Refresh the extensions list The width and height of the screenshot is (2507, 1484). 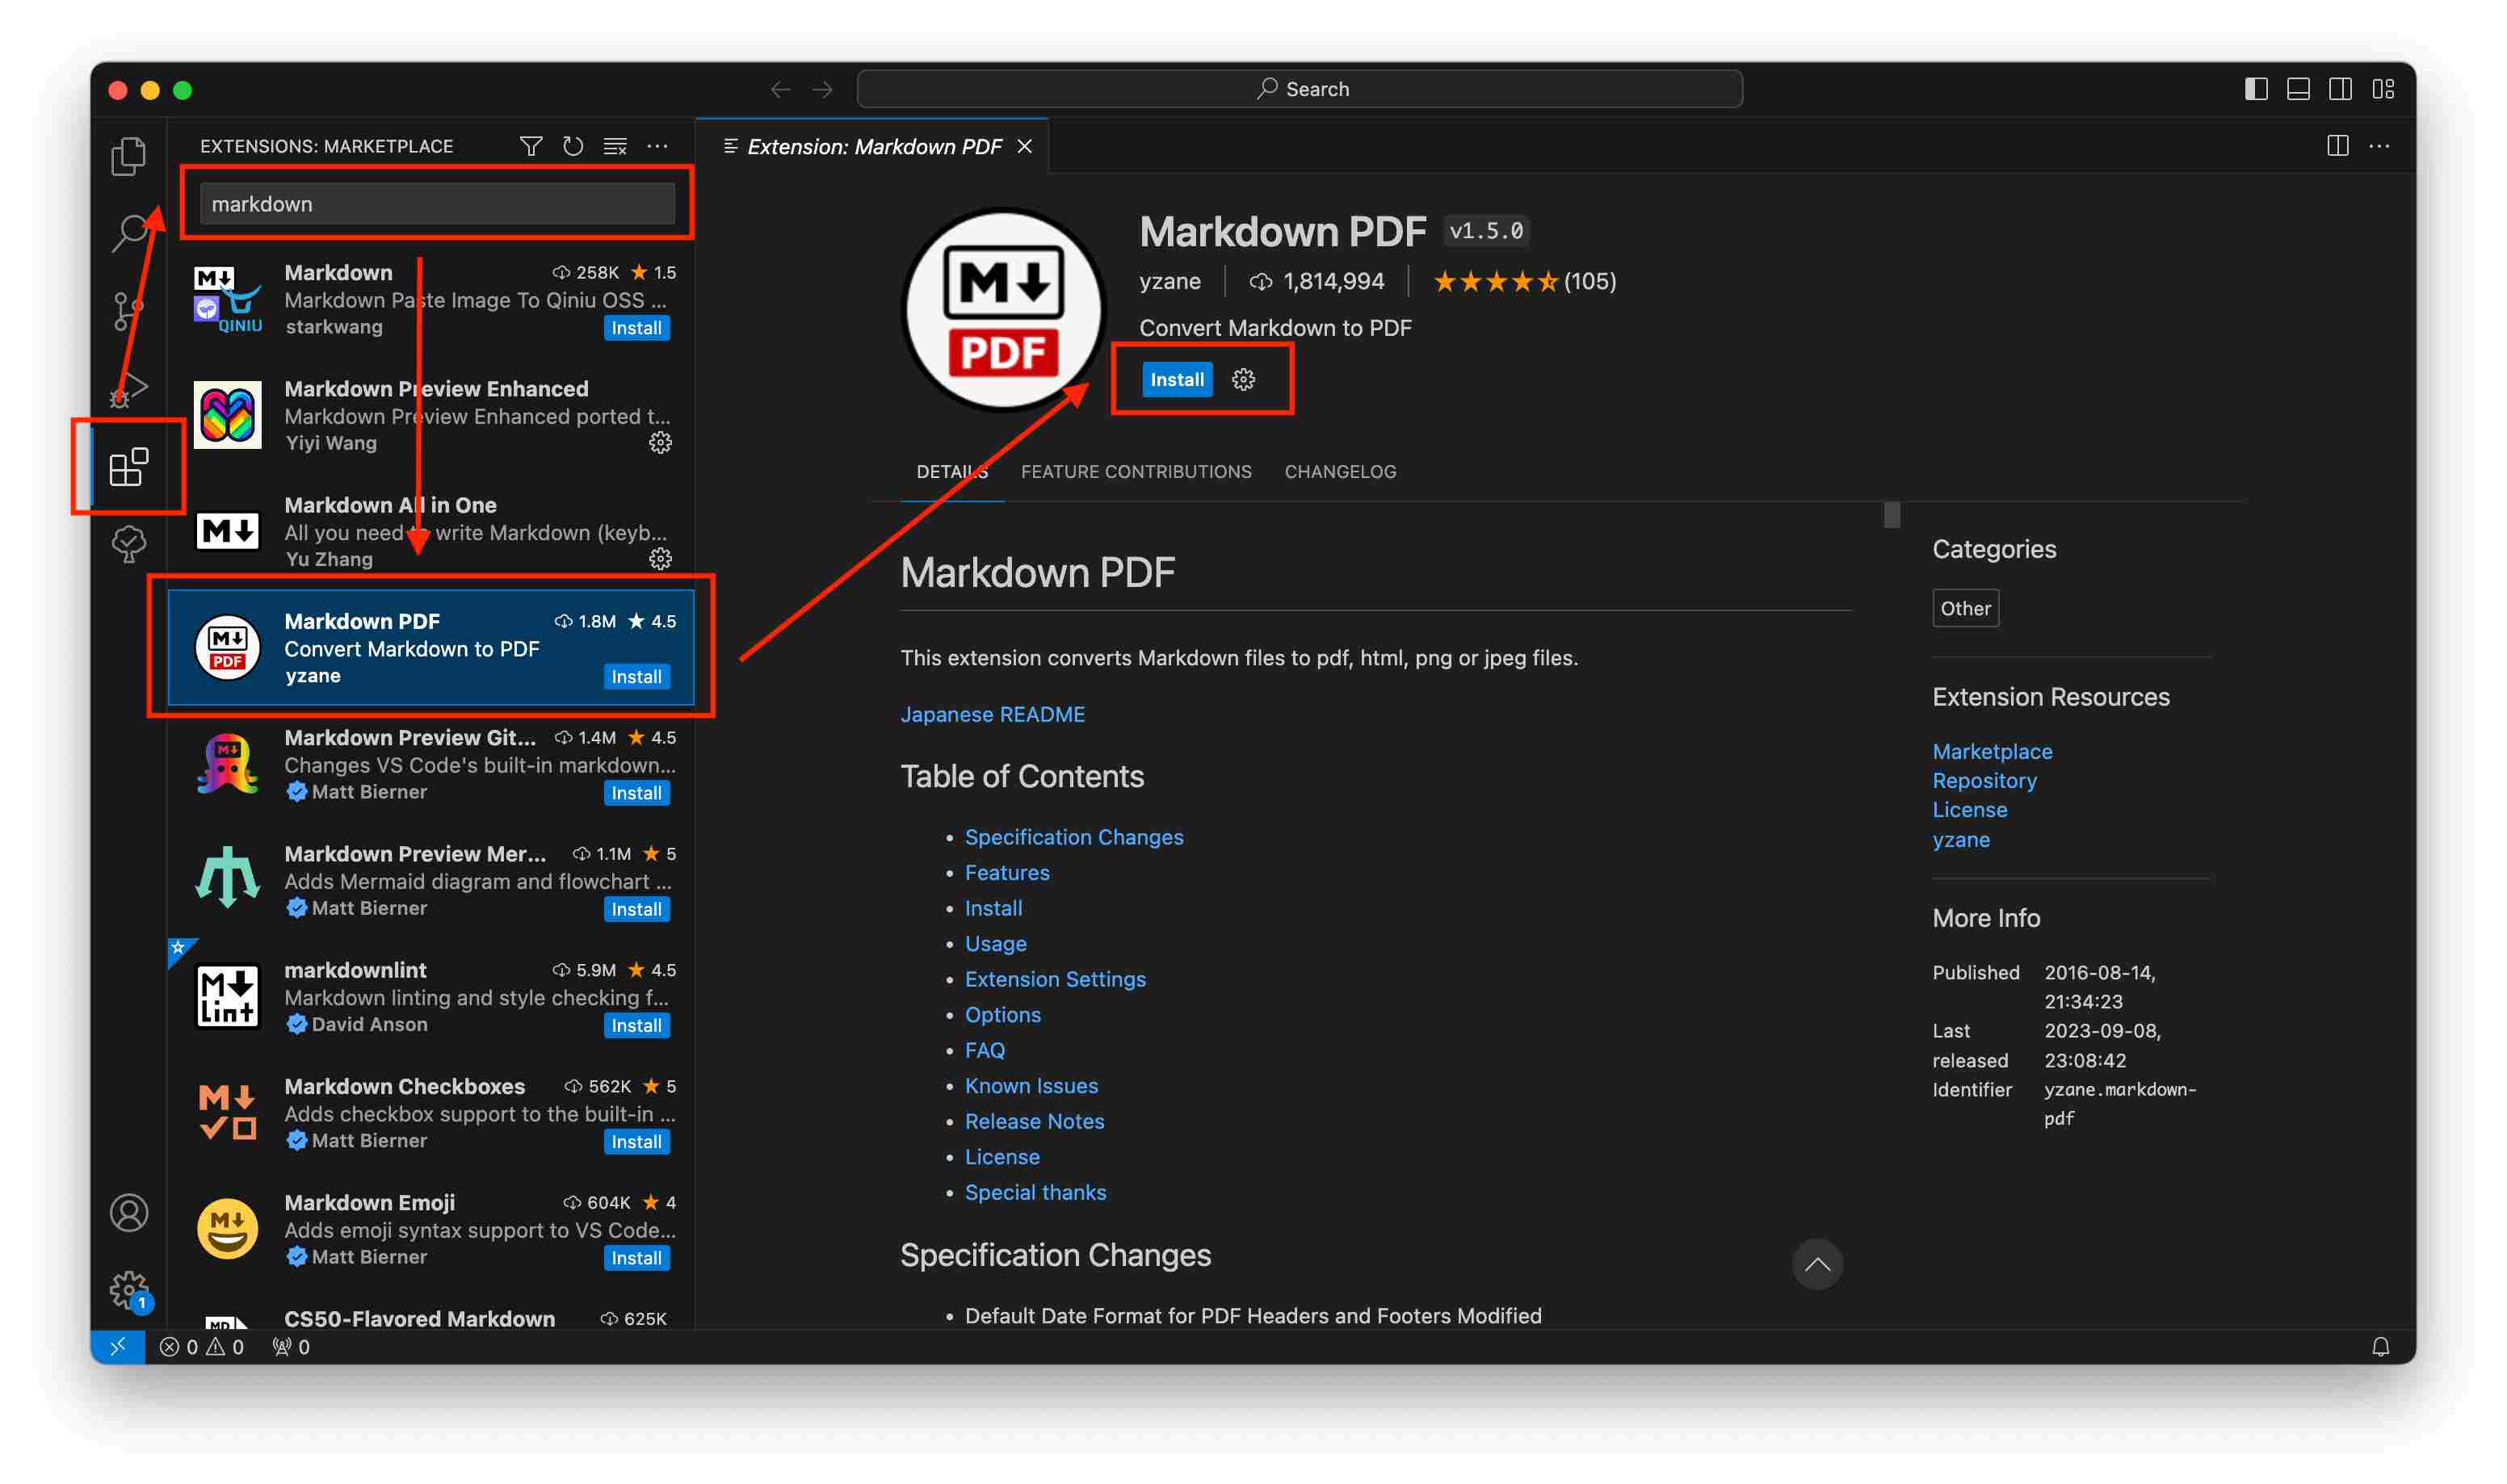tap(573, 146)
